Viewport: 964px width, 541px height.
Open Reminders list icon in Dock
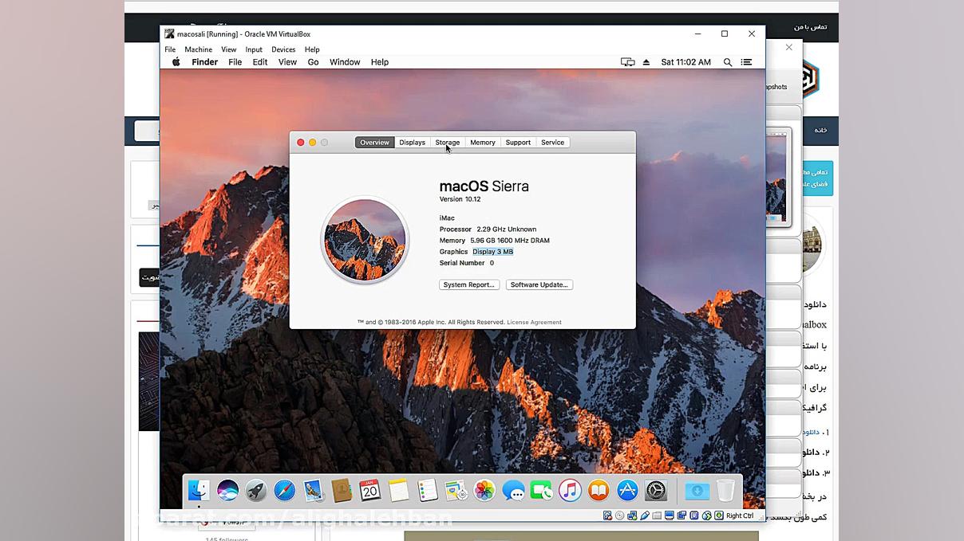coord(427,490)
